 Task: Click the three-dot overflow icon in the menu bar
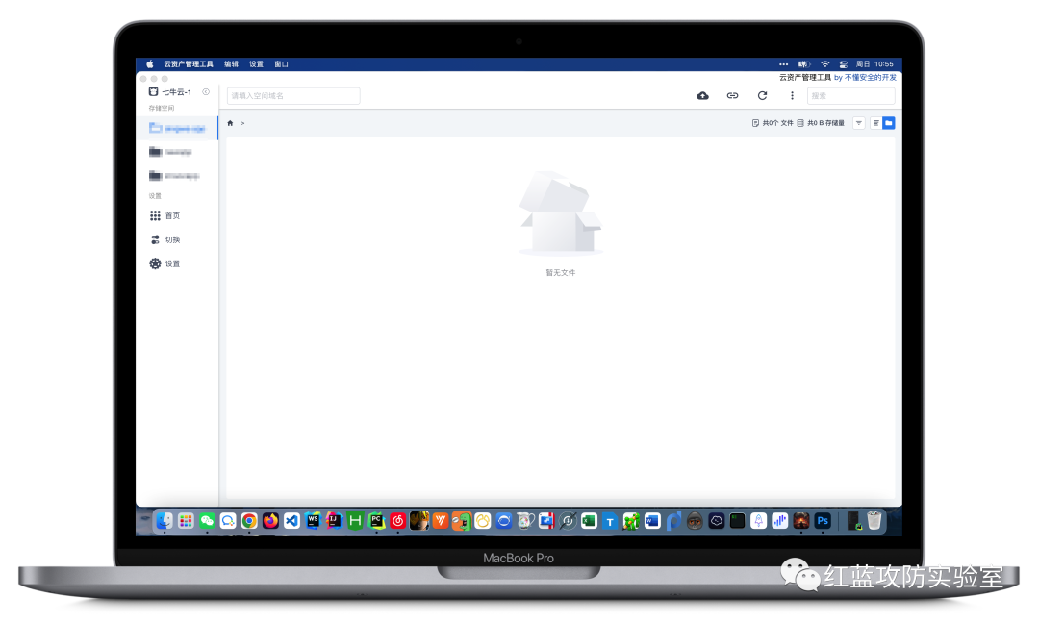(x=784, y=64)
